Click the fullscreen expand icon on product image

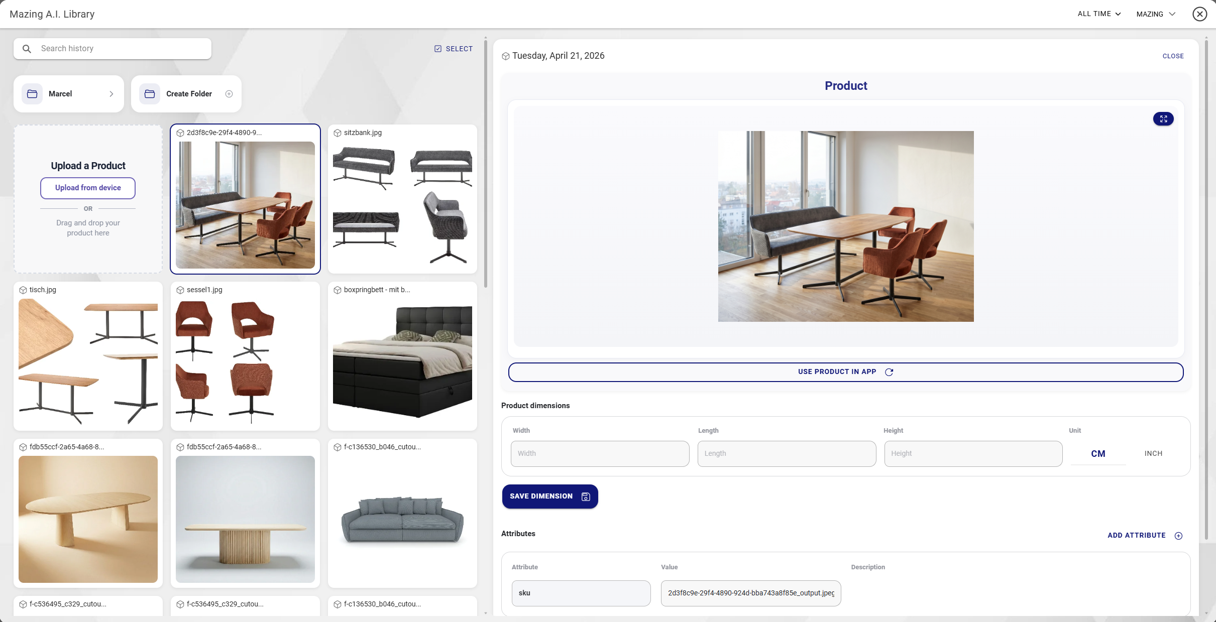[1163, 119]
